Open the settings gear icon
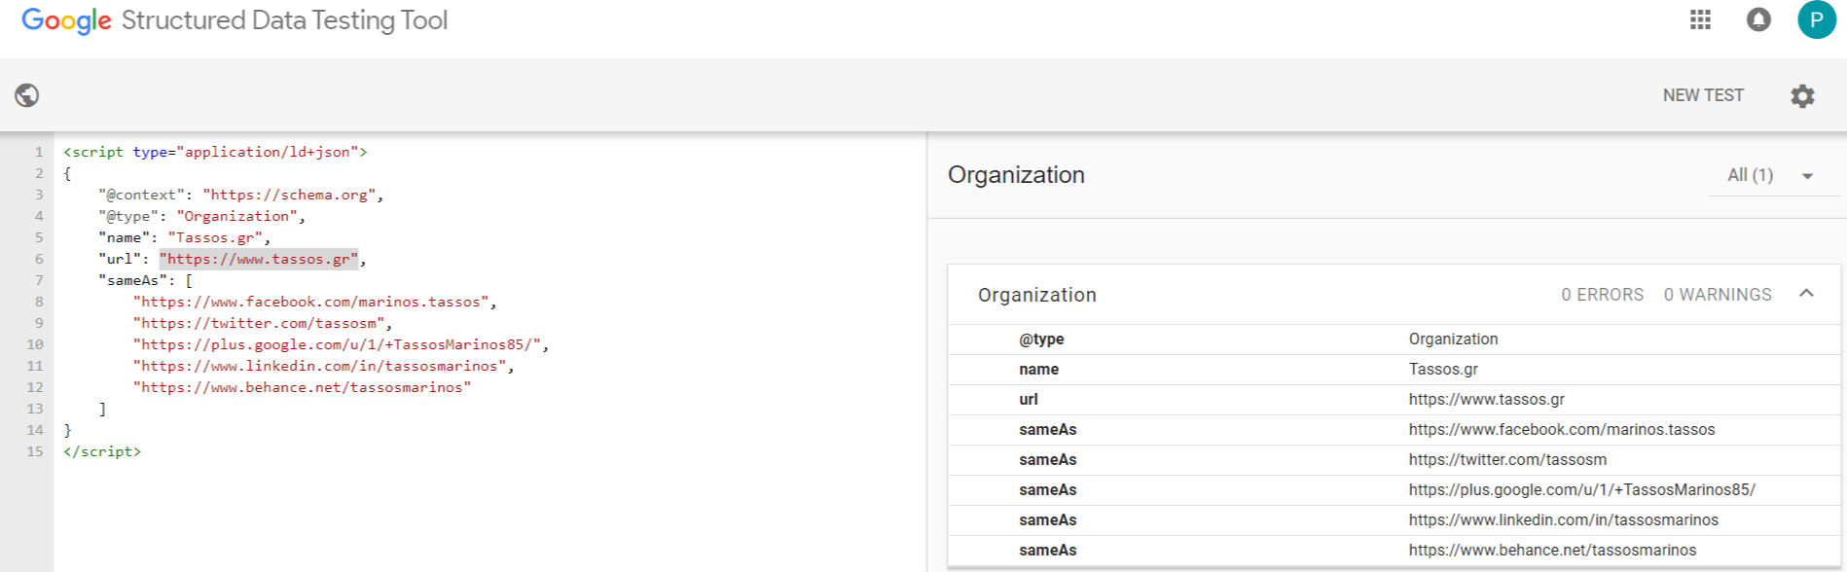 [x=1802, y=95]
